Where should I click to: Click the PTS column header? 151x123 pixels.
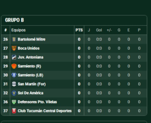click(x=79, y=30)
